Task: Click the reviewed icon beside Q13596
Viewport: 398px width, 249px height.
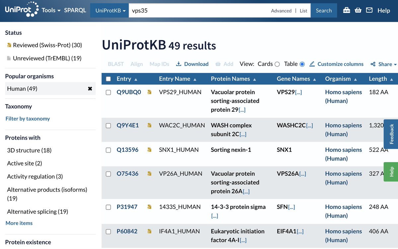Action: tap(150, 150)
